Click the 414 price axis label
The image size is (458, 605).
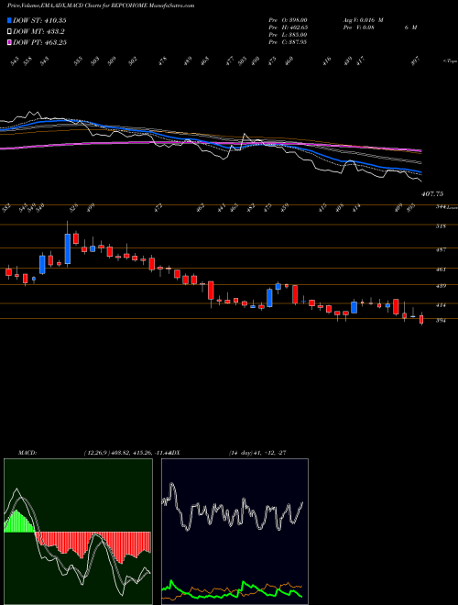441,305
